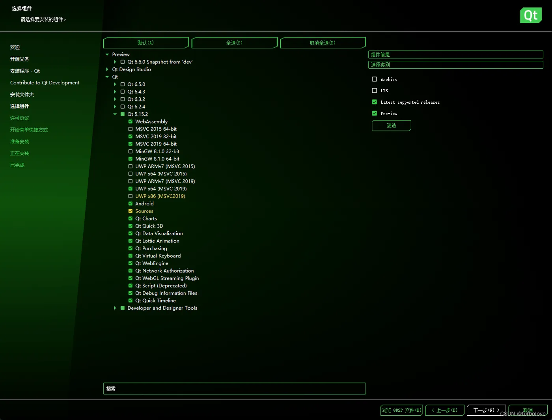Click the 全选(S) select all button
The height and width of the screenshot is (420, 552).
235,43
